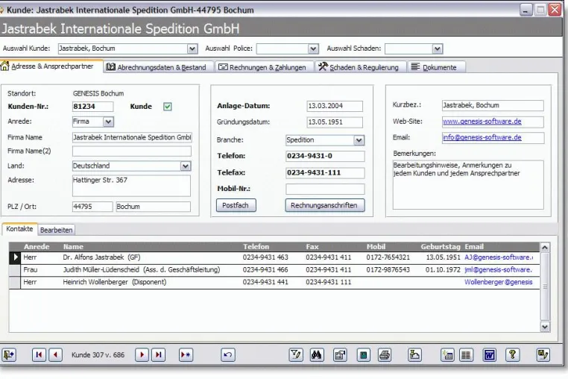Click Geburtstag cell 01.10.1972
568x379 pixels.
click(x=443, y=270)
